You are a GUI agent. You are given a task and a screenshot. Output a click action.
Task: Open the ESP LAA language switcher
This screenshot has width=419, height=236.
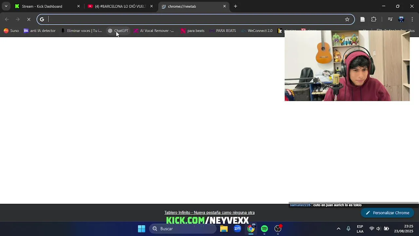click(360, 229)
